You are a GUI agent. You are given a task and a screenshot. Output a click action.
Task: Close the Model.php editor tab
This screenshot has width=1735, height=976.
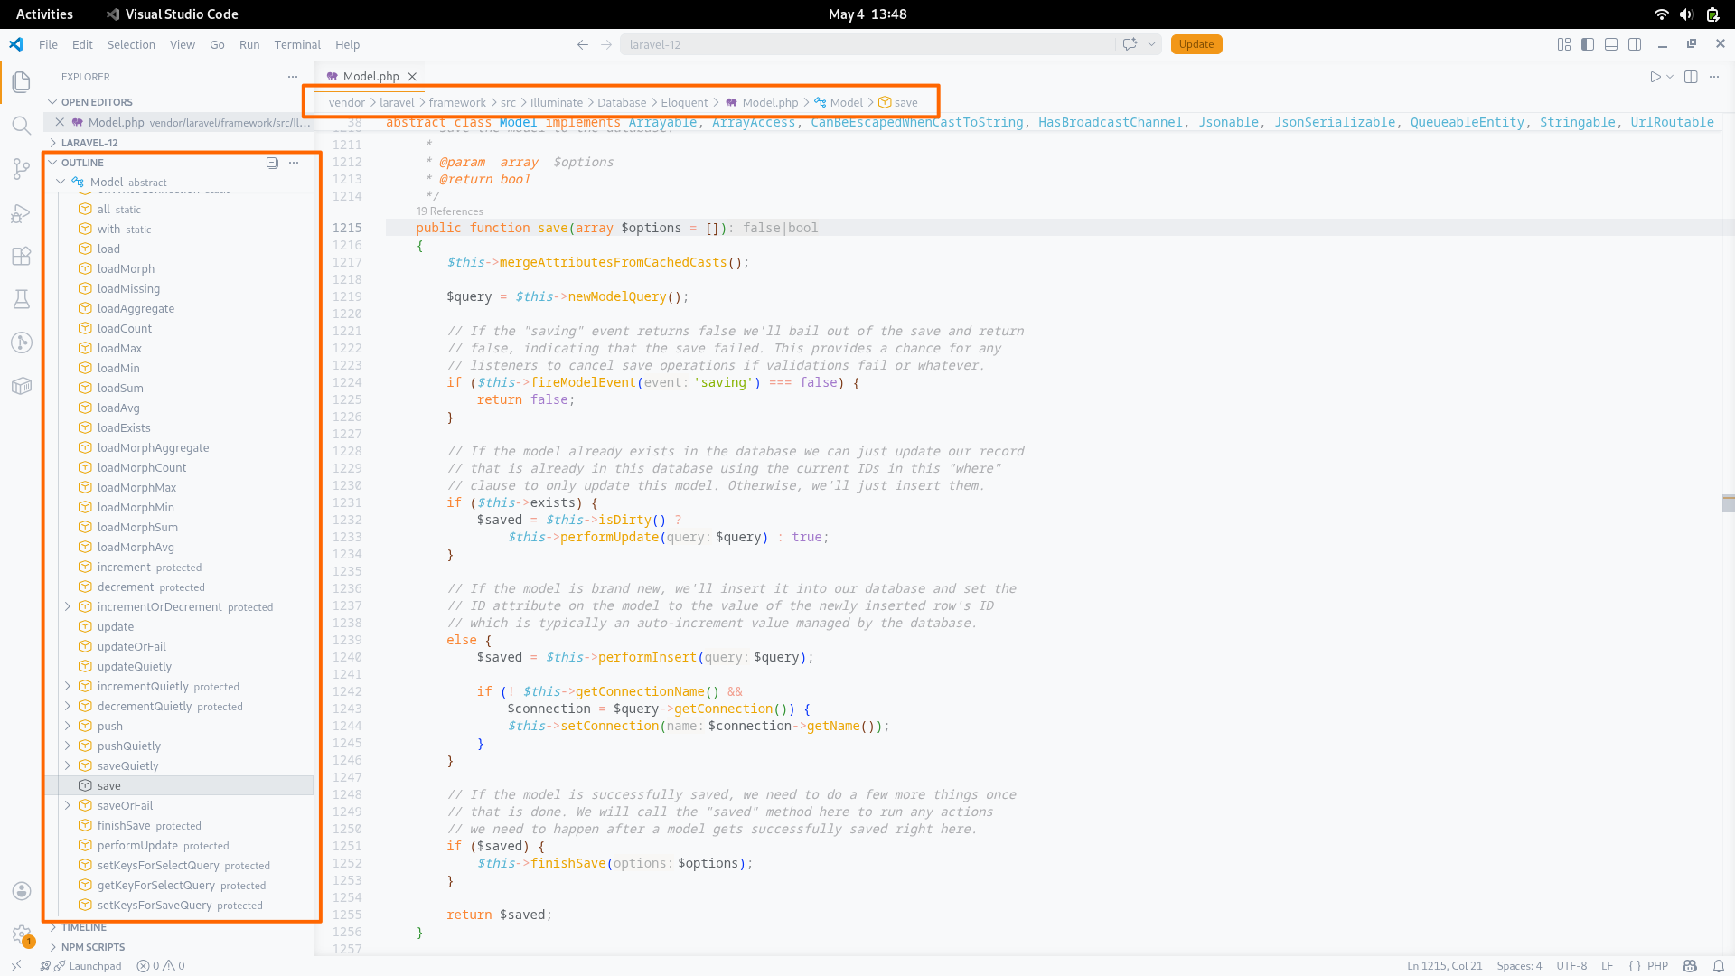pyautogui.click(x=412, y=77)
